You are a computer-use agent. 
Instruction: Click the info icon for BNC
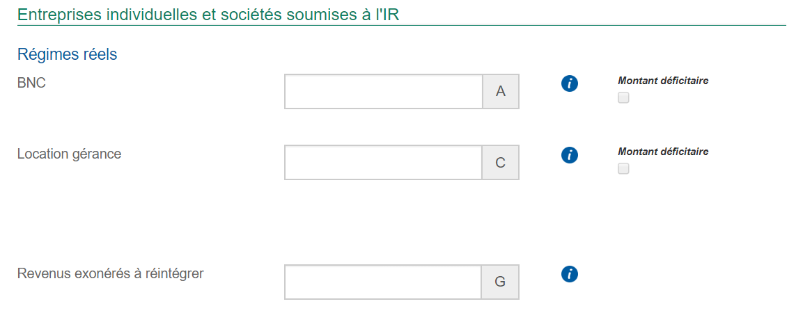570,84
